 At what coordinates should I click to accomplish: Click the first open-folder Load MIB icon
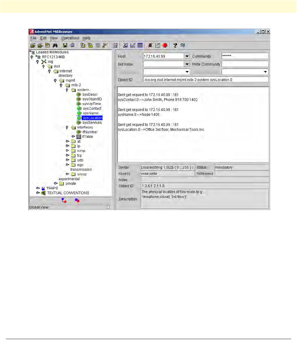point(33,45)
